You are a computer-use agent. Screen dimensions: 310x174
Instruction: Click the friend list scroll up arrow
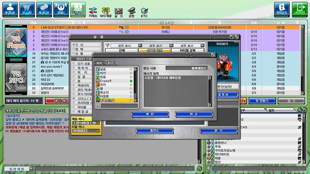[136, 69]
